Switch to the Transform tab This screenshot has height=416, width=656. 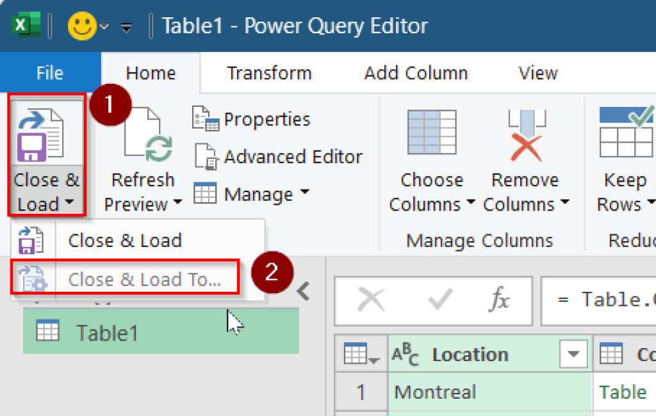[269, 73]
